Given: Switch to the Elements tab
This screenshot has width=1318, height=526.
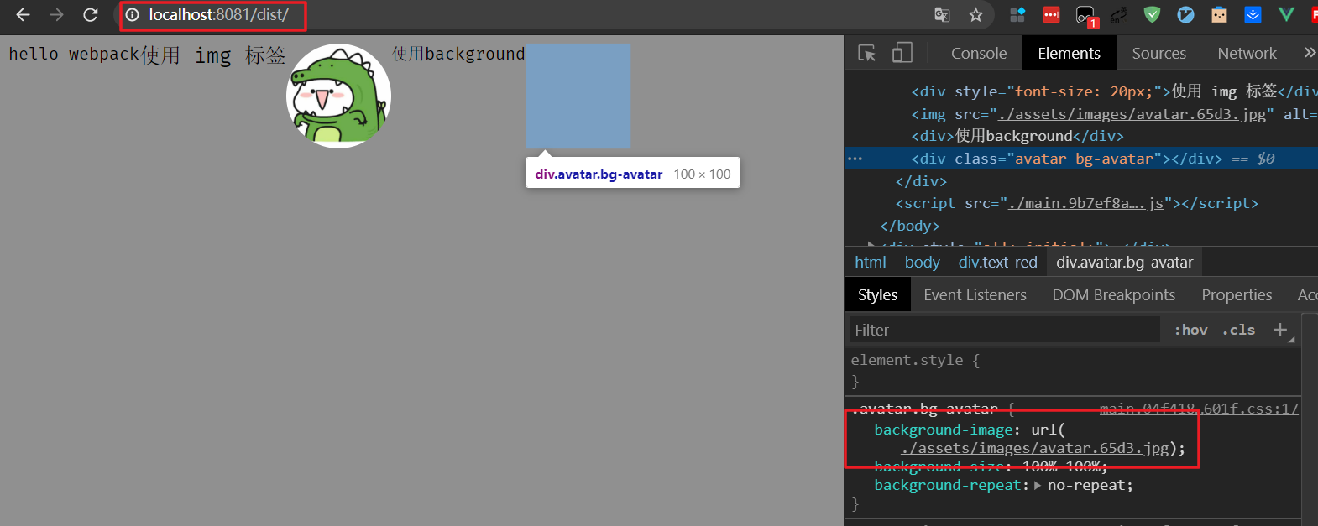Looking at the screenshot, I should point(1069,53).
